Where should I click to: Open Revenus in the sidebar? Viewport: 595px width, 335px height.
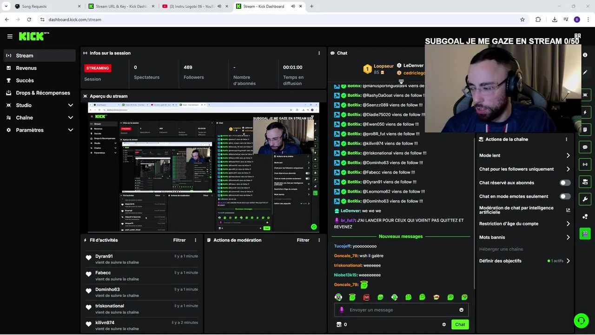[x=40, y=68]
